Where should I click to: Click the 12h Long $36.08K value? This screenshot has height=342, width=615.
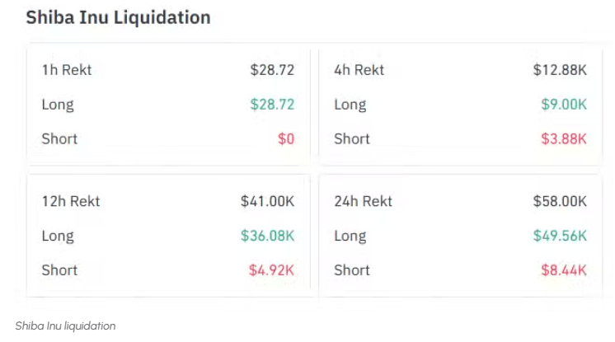pos(267,236)
